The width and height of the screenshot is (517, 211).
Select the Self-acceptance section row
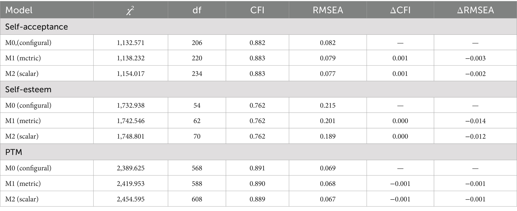(36, 27)
